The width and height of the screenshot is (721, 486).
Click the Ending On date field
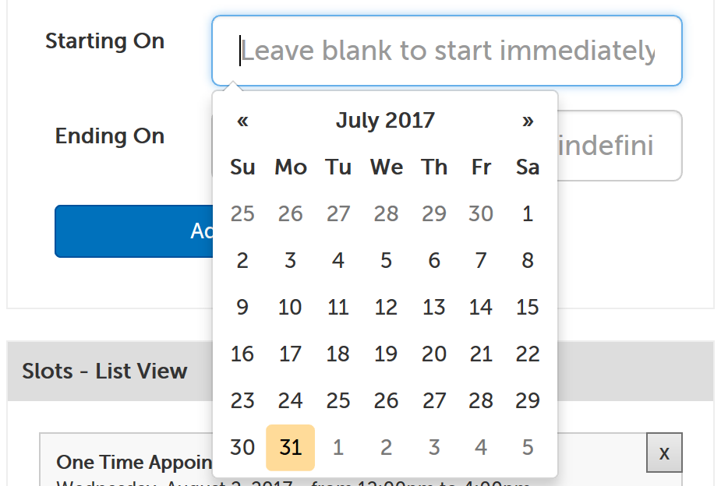[619, 146]
